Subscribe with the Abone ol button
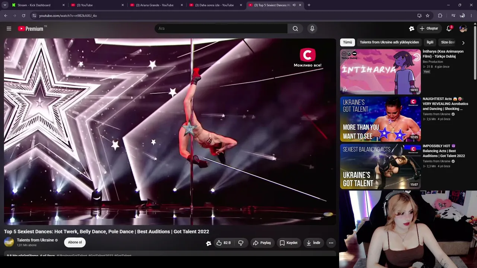Image resolution: width=477 pixels, height=268 pixels. click(x=75, y=242)
